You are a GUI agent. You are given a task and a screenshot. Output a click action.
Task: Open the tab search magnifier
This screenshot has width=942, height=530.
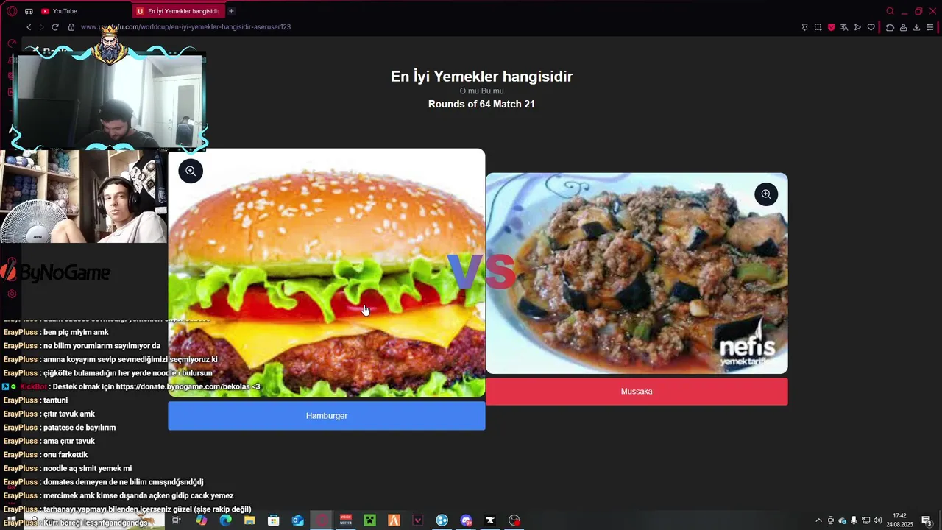click(890, 11)
